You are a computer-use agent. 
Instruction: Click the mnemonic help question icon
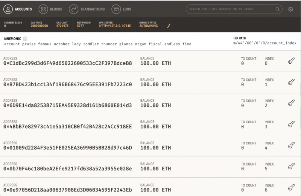pos(25,38)
